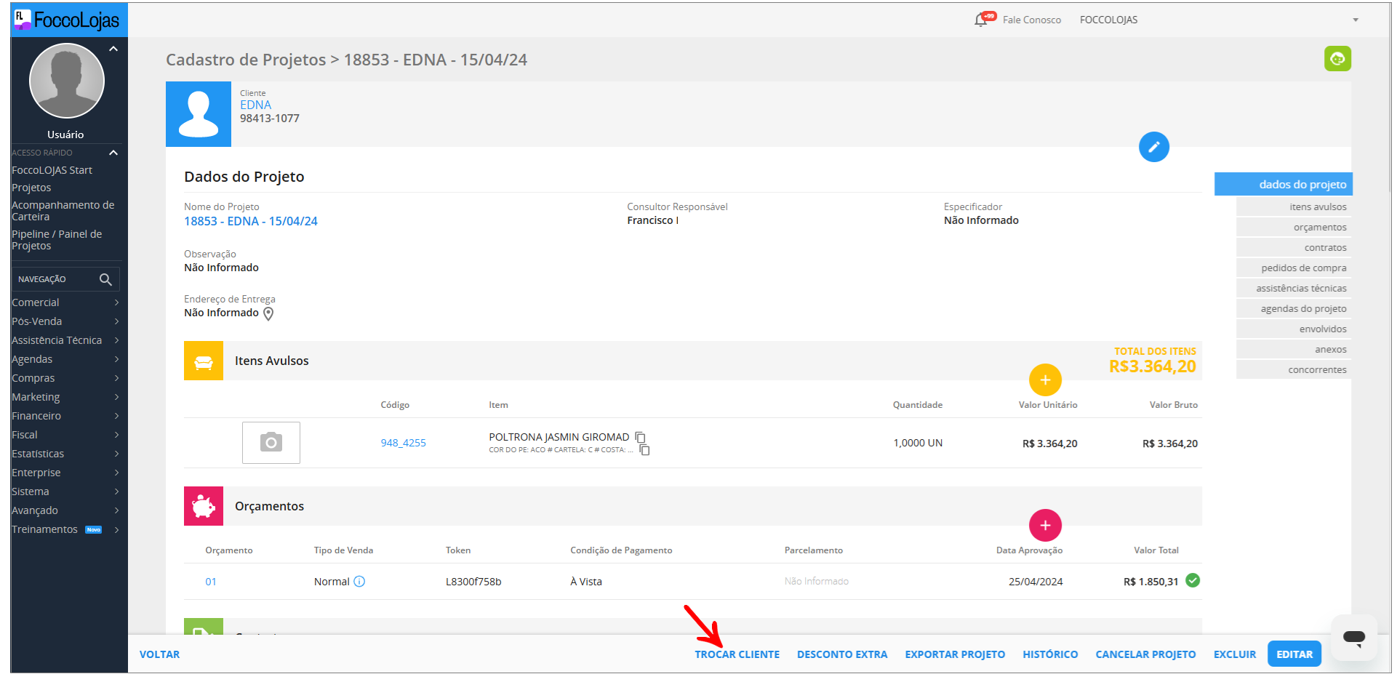The height and width of the screenshot is (682, 1397).
Task: Click the info icon next to Normal
Action: click(x=359, y=582)
